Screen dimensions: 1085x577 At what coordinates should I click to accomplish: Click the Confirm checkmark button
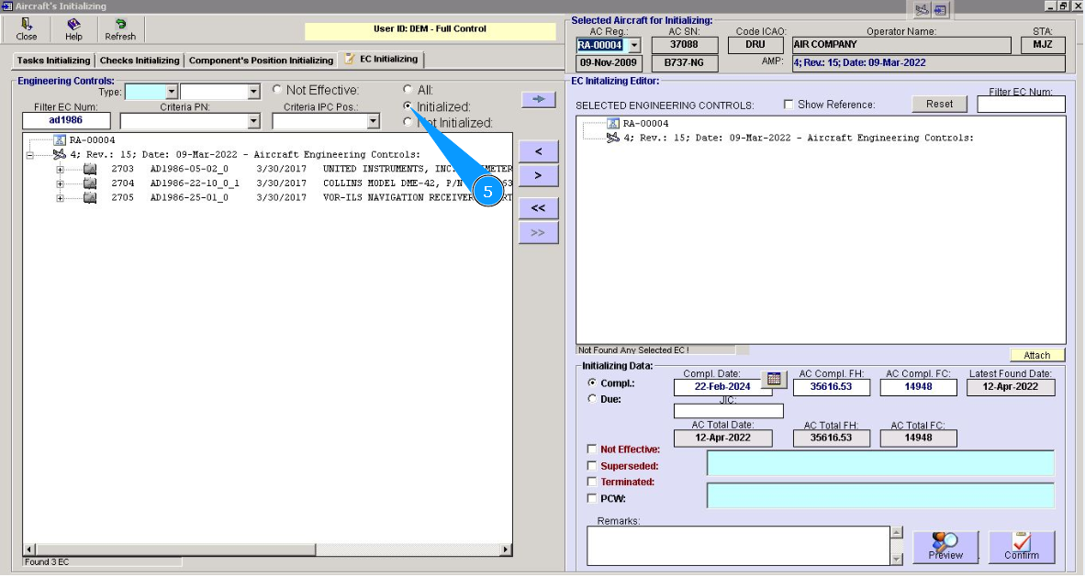pos(1021,547)
